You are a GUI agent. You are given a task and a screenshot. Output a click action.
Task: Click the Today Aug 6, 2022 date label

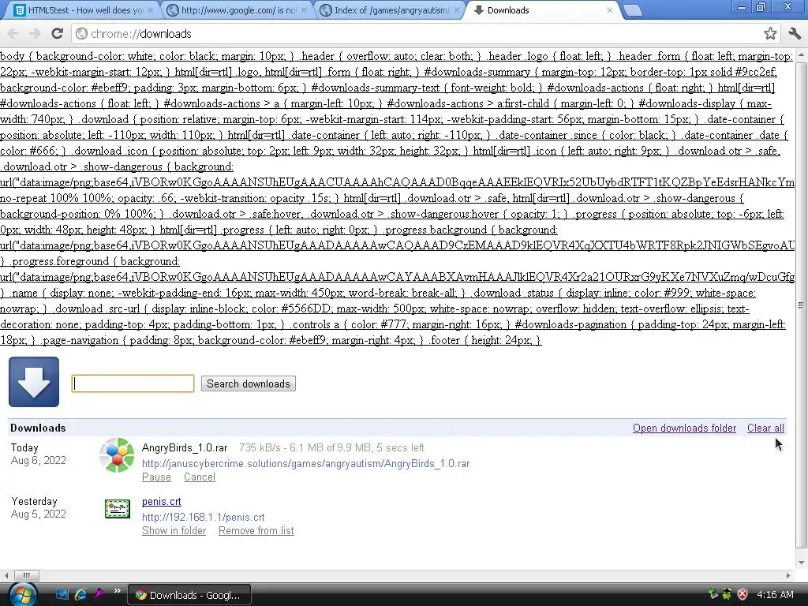38,454
